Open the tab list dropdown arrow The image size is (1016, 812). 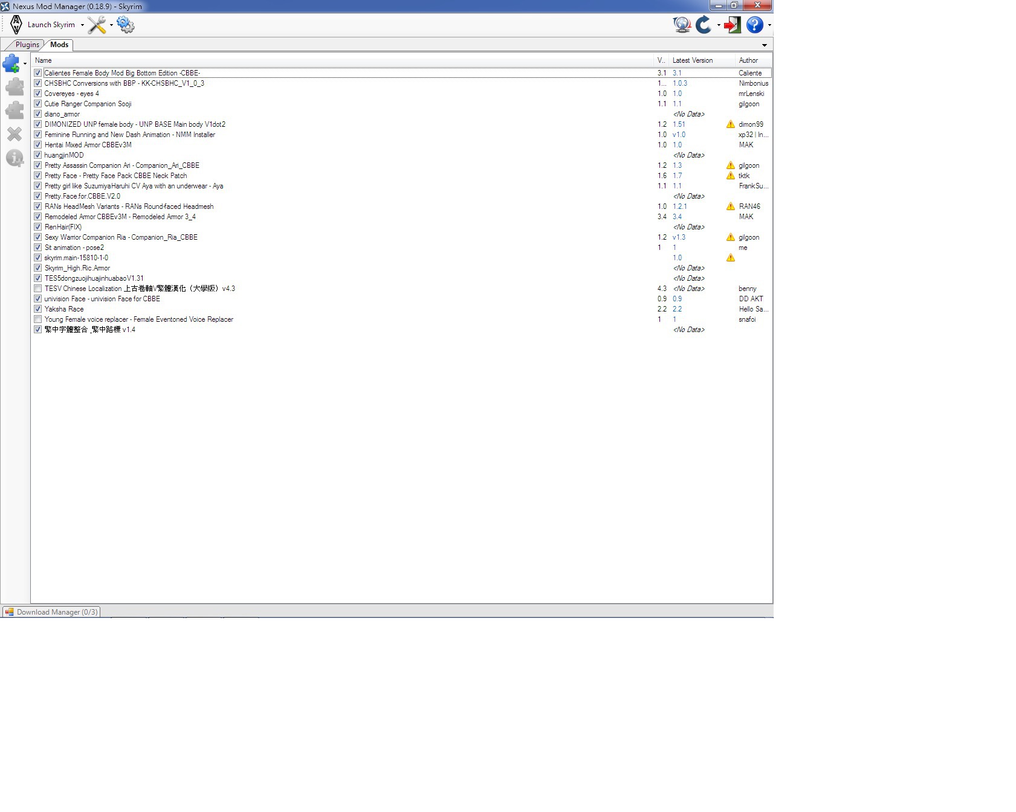pyautogui.click(x=765, y=45)
